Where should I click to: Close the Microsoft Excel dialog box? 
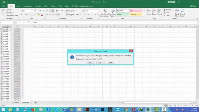tap(131, 51)
